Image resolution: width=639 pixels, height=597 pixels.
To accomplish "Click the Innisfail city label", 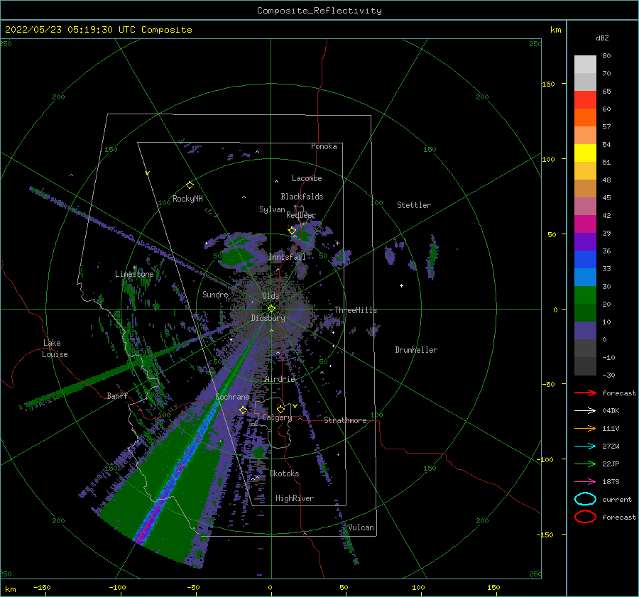I will [288, 257].
